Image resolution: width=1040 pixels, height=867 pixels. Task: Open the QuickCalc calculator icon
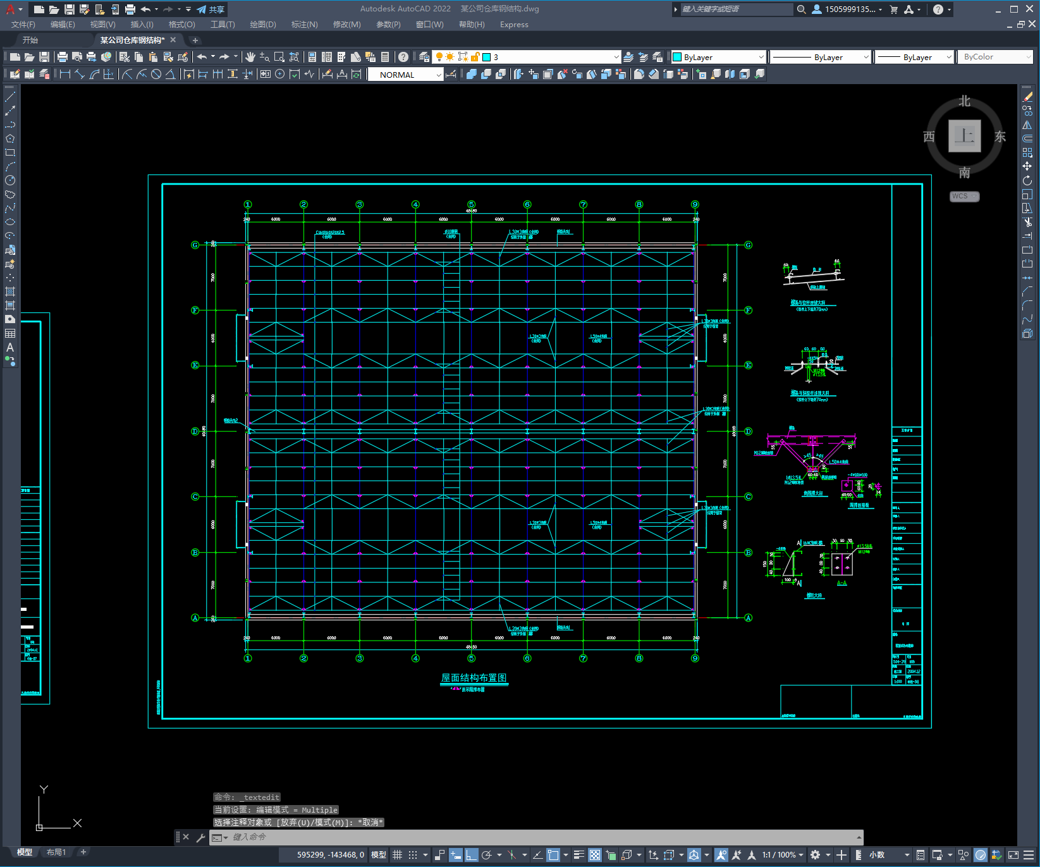click(x=385, y=57)
